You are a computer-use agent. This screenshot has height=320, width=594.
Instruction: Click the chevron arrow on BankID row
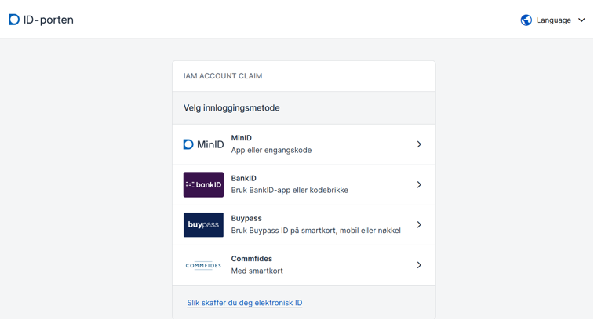[x=419, y=184]
